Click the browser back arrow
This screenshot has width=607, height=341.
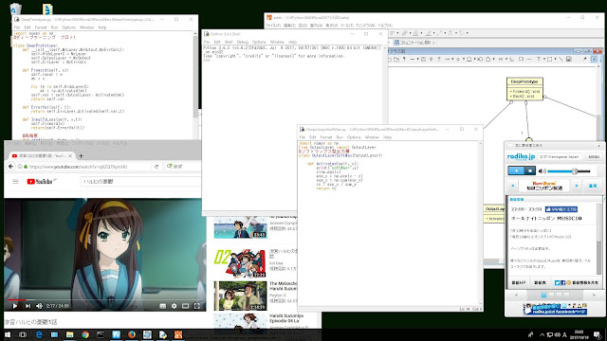[10, 167]
